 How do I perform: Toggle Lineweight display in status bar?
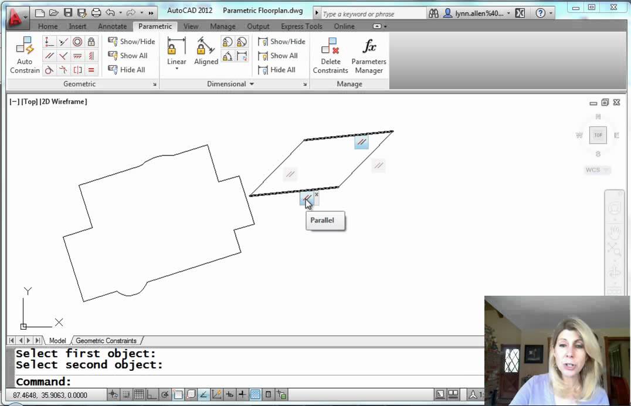[242, 394]
